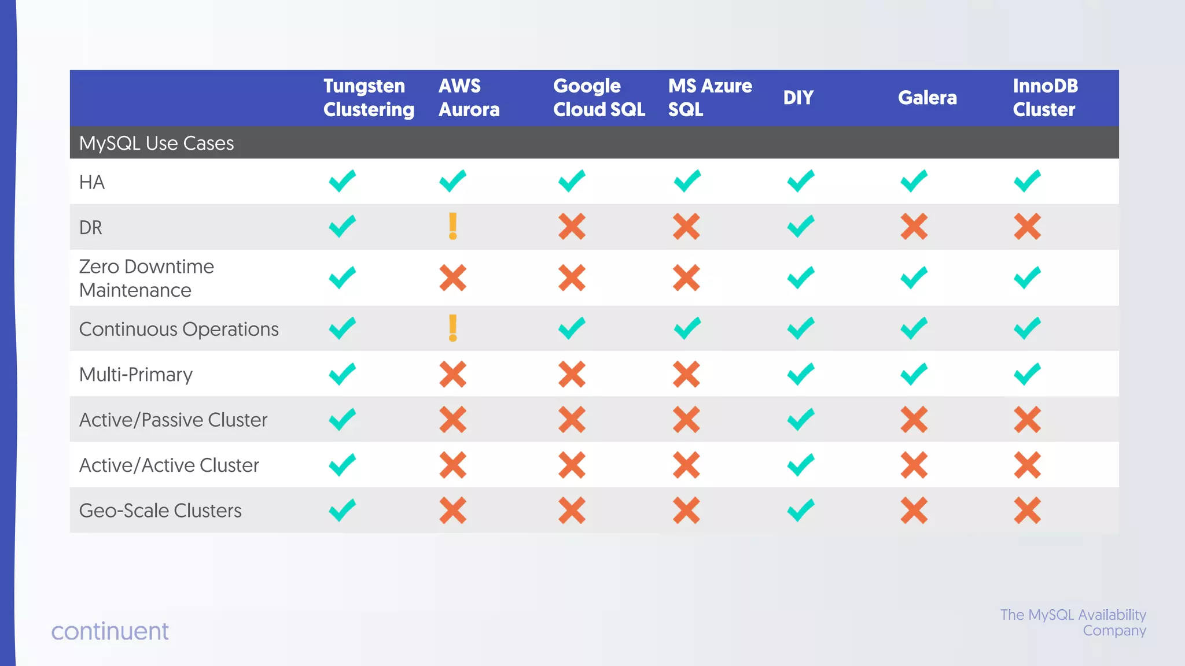Click the MS Azure SQL column header
Viewport: 1185px width, 666px height.
710,98
